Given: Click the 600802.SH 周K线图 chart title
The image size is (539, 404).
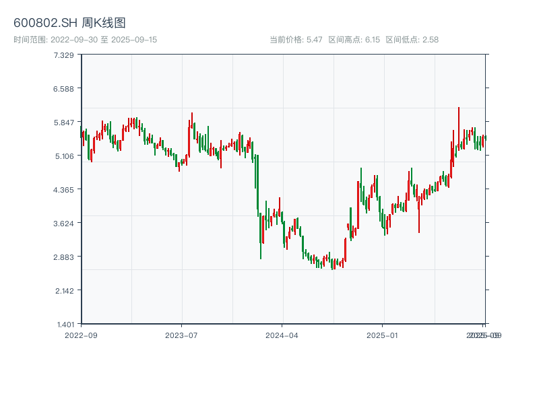Looking at the screenshot, I should coord(69,24).
